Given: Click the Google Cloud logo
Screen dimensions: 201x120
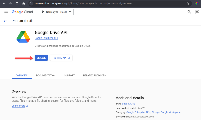Looking at the screenshot, I should pyautogui.click(x=22, y=12).
